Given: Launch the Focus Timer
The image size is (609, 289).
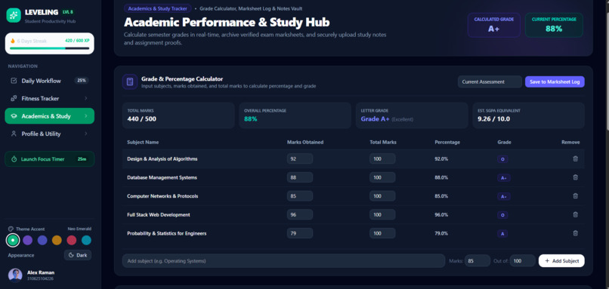Looking at the screenshot, I should pos(49,159).
